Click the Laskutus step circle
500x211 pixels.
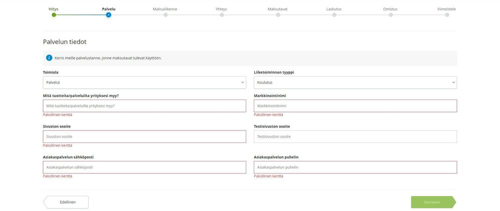coord(334,14)
